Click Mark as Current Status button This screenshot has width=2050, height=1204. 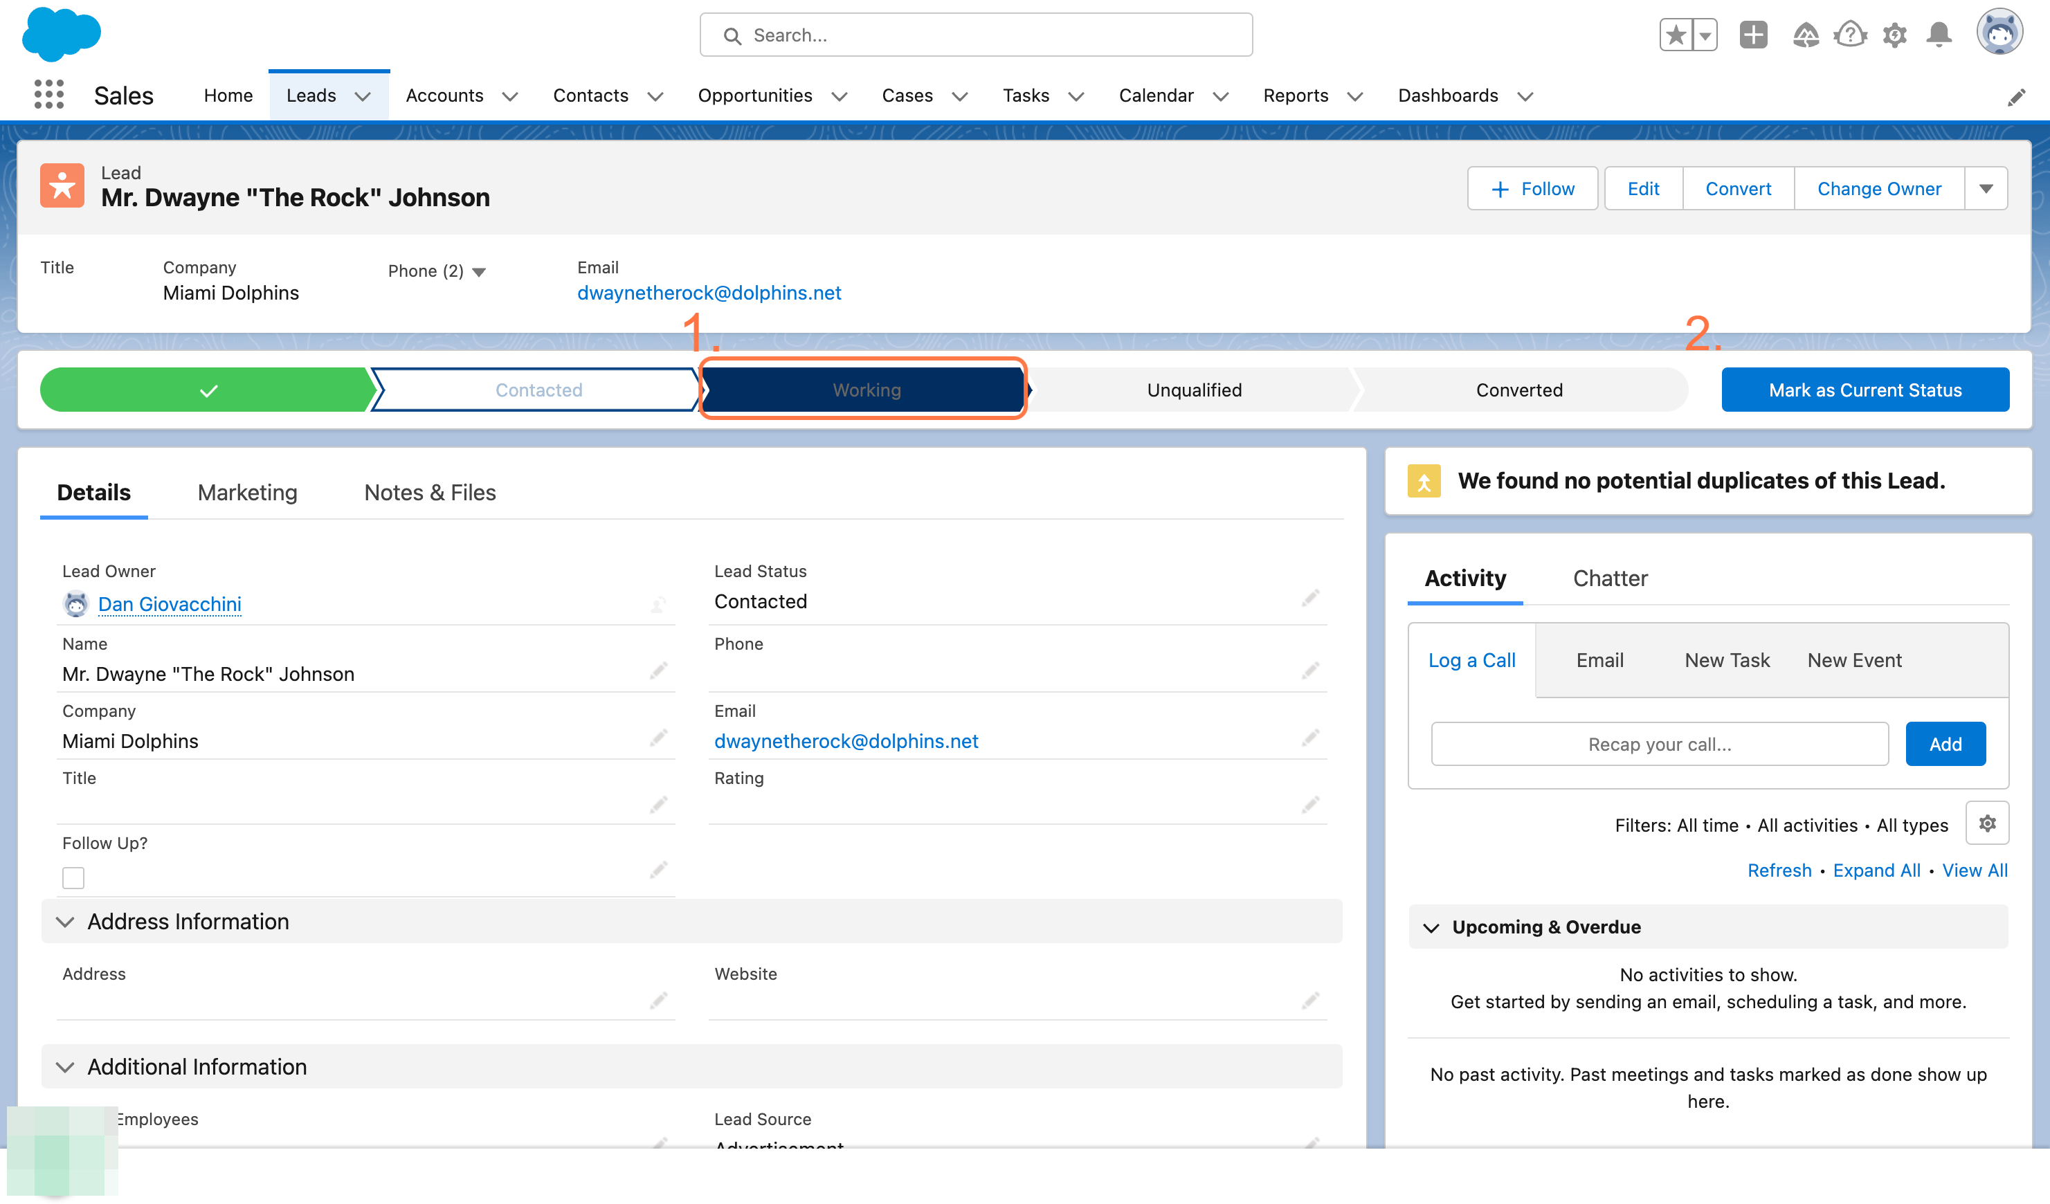pyautogui.click(x=1865, y=390)
